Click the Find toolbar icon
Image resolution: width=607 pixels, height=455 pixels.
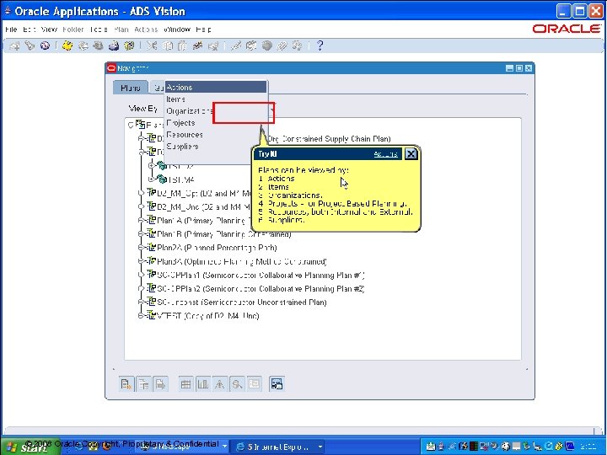[30, 45]
